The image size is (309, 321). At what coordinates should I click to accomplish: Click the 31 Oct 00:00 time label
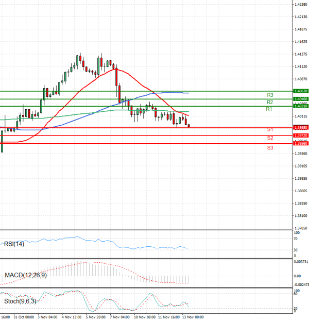click(23, 317)
